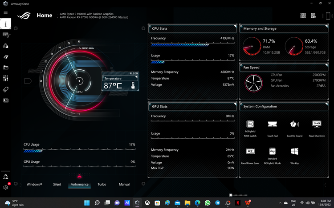Click the CPU Usage bar
The image size is (334, 208).
point(79,151)
